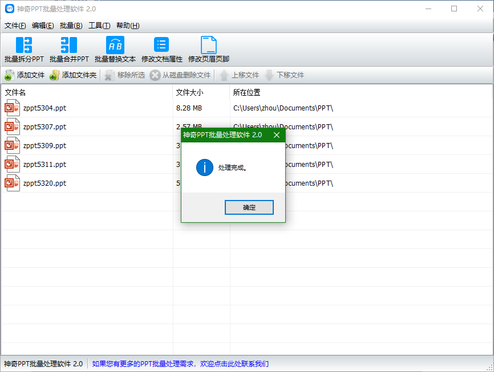Close the 处理完成 dialog with X
Screen dimensions: 494x372
pos(277,135)
